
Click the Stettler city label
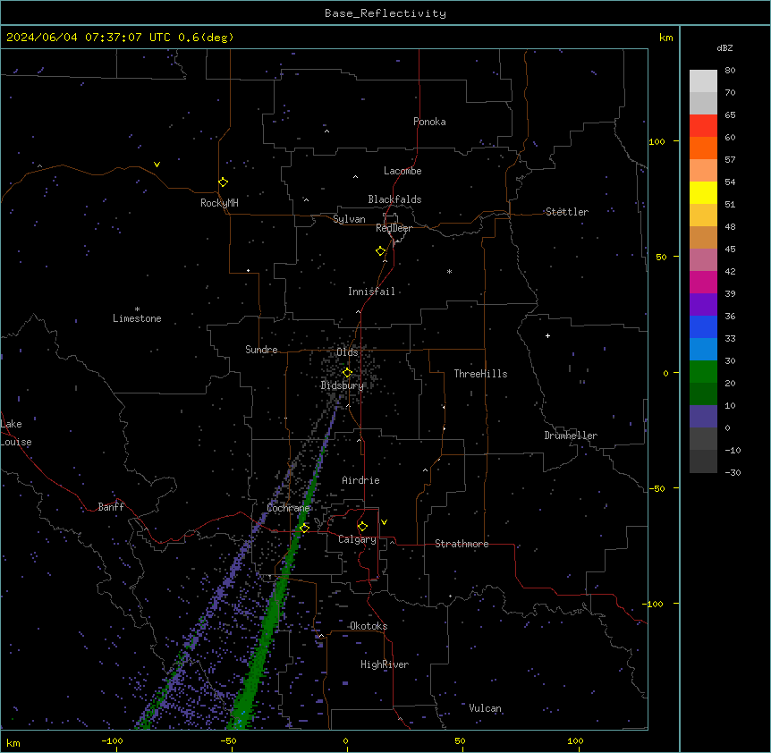coord(567,212)
